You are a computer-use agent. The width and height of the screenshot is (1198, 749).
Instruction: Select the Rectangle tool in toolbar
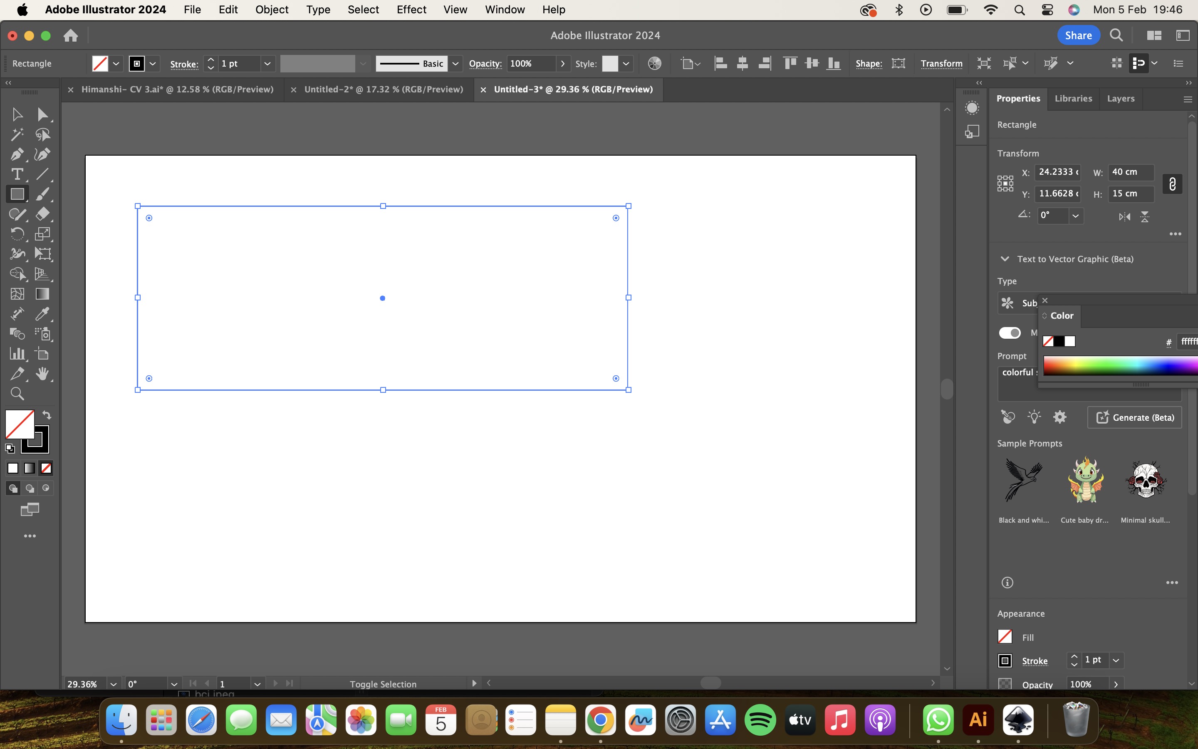[x=17, y=194]
